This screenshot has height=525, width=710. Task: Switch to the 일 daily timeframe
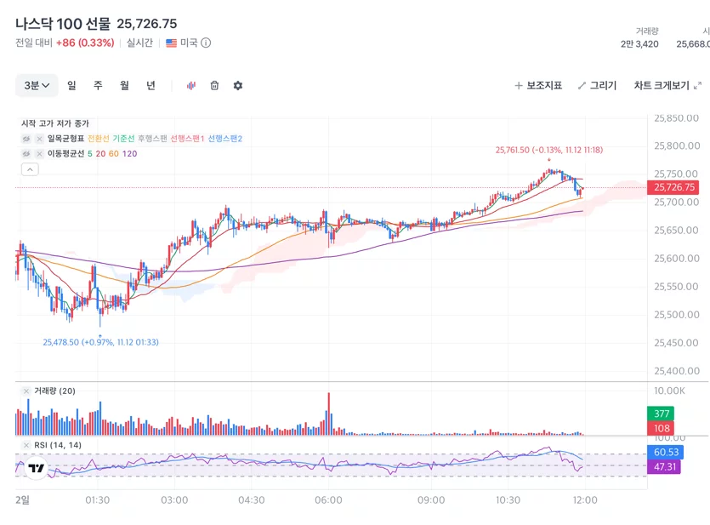[71, 86]
